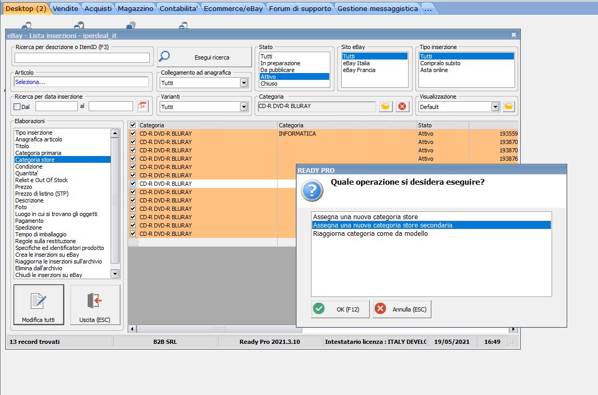Click the Articolo 'Seleziona...' field
Image resolution: width=598 pixels, height=395 pixels.
click(x=81, y=82)
